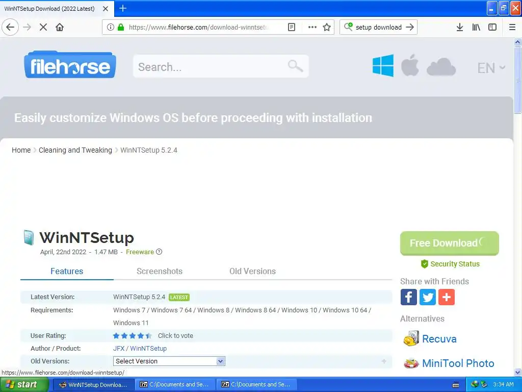Image resolution: width=522 pixels, height=392 pixels.
Task: Bookmark this page with the star icon
Action: (x=327, y=27)
